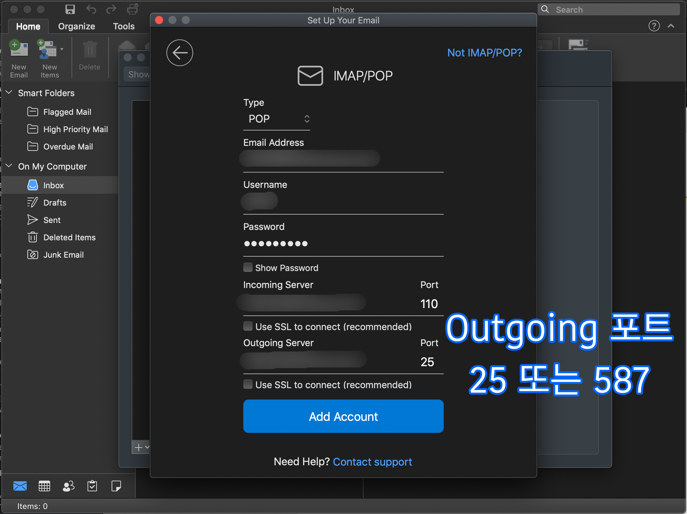Click the Not IMAP/POP? link
The width and height of the screenshot is (687, 514).
485,53
